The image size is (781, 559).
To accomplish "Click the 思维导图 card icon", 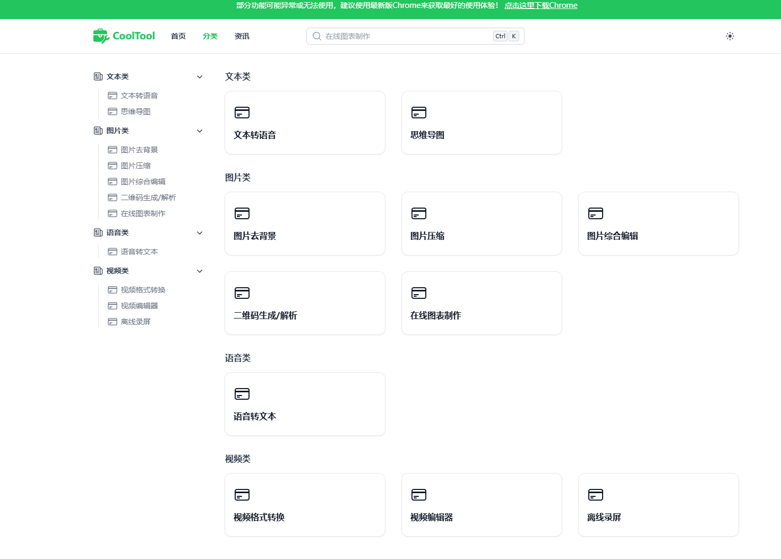I will click(419, 113).
